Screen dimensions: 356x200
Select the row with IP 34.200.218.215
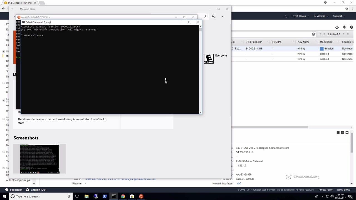(292, 49)
